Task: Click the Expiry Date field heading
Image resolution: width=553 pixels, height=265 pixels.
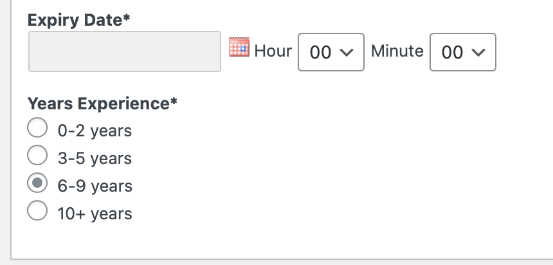Action: pyautogui.click(x=78, y=20)
